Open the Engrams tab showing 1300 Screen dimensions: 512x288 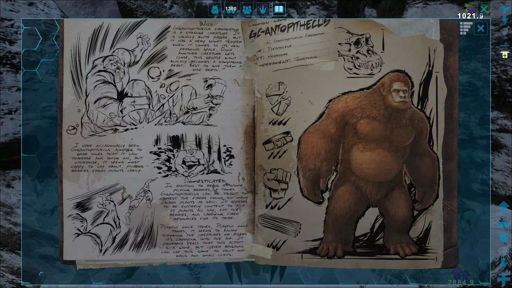(x=231, y=10)
